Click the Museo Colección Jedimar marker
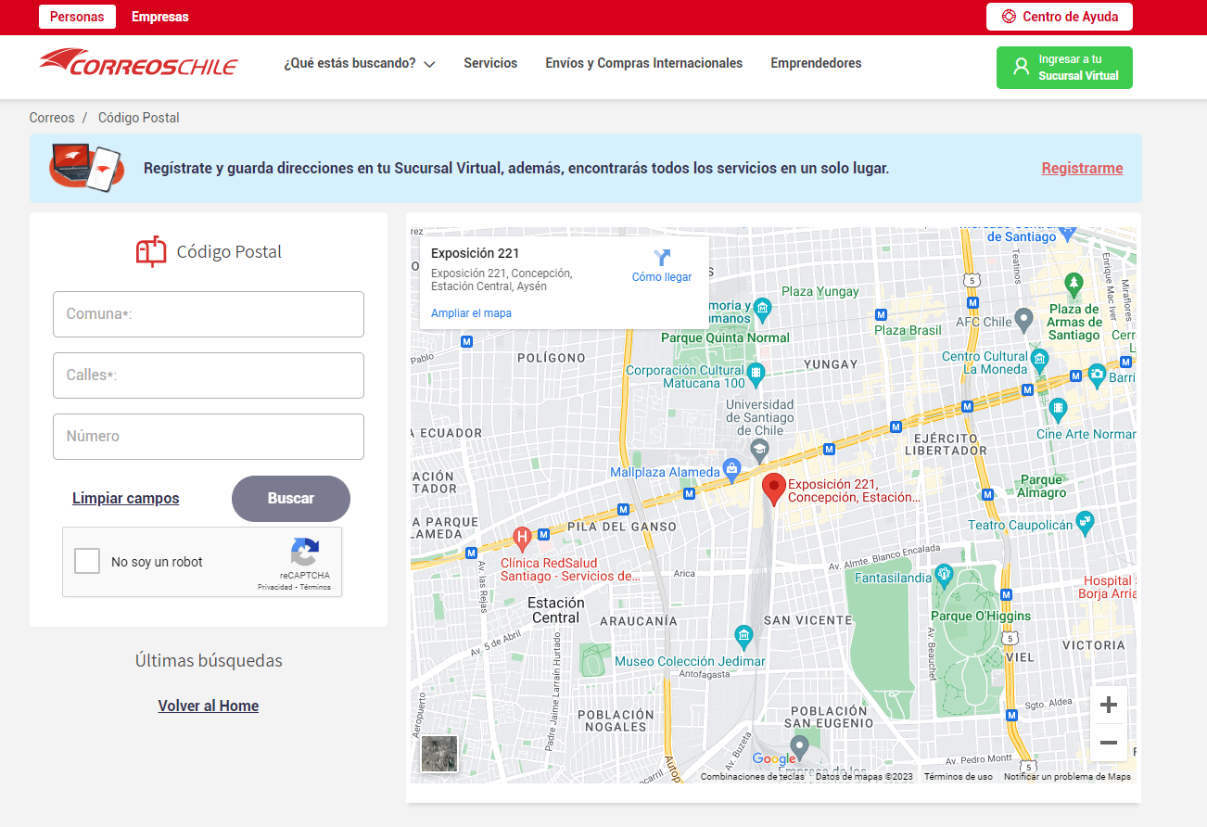The height and width of the screenshot is (827, 1207). point(743,635)
